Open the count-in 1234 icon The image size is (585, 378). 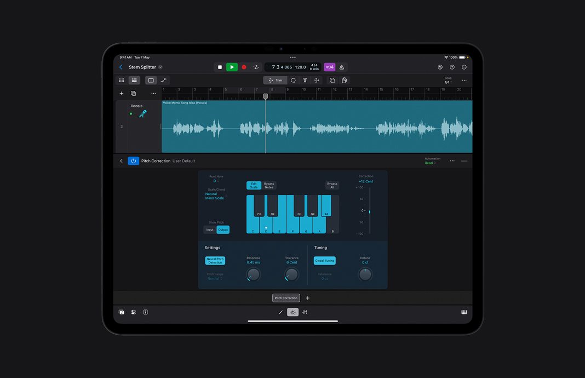coord(329,67)
